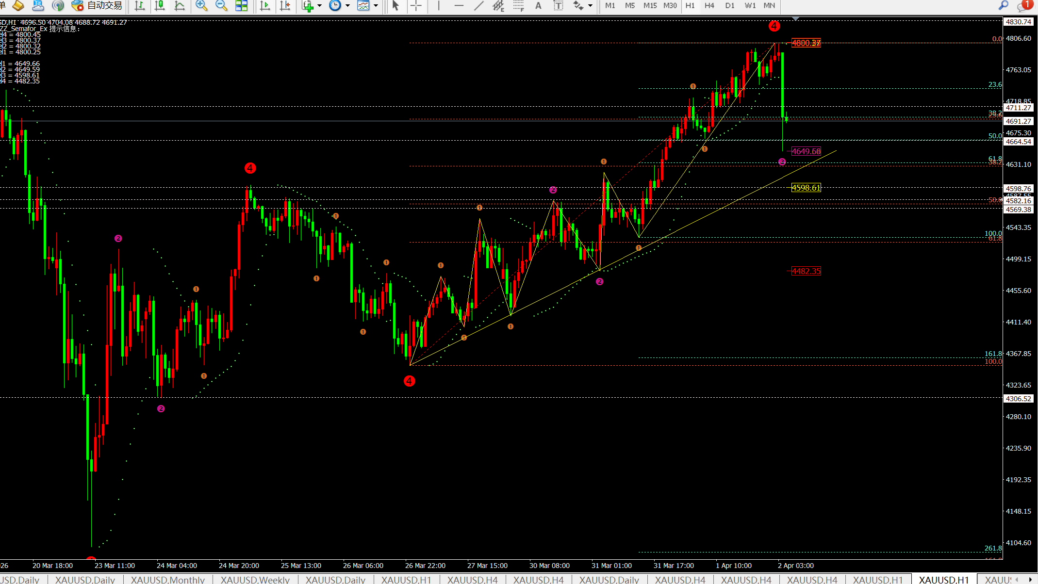This screenshot has width=1038, height=584.
Task: Toggle the chart shift button
Action: pos(285,6)
